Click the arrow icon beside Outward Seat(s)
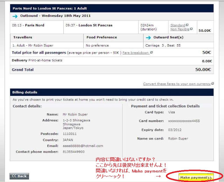 click(148, 37)
